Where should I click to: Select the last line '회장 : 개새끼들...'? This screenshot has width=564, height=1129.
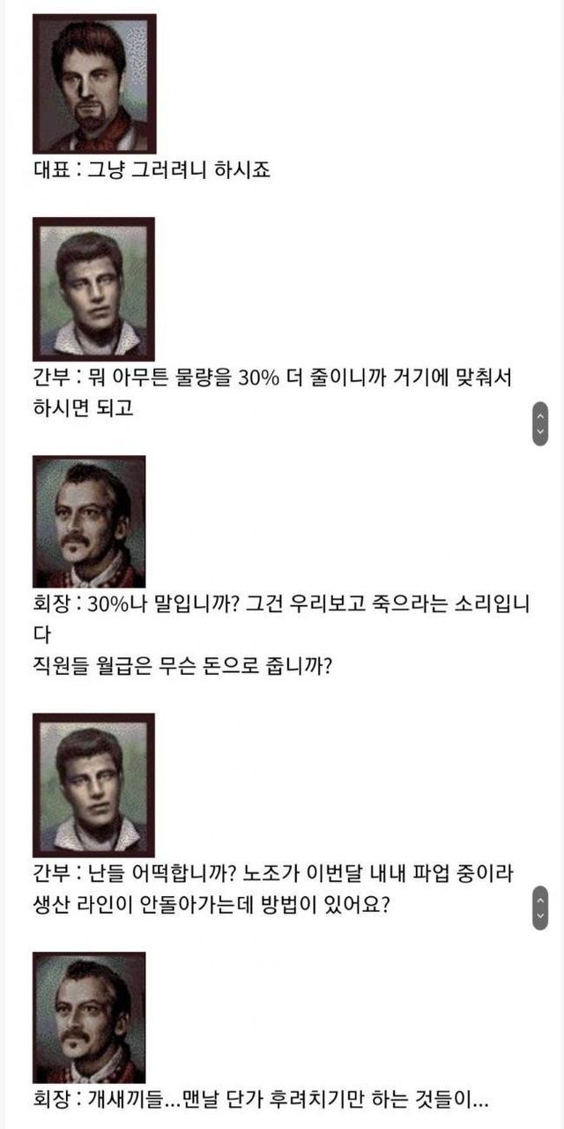pyautogui.click(x=261, y=1102)
